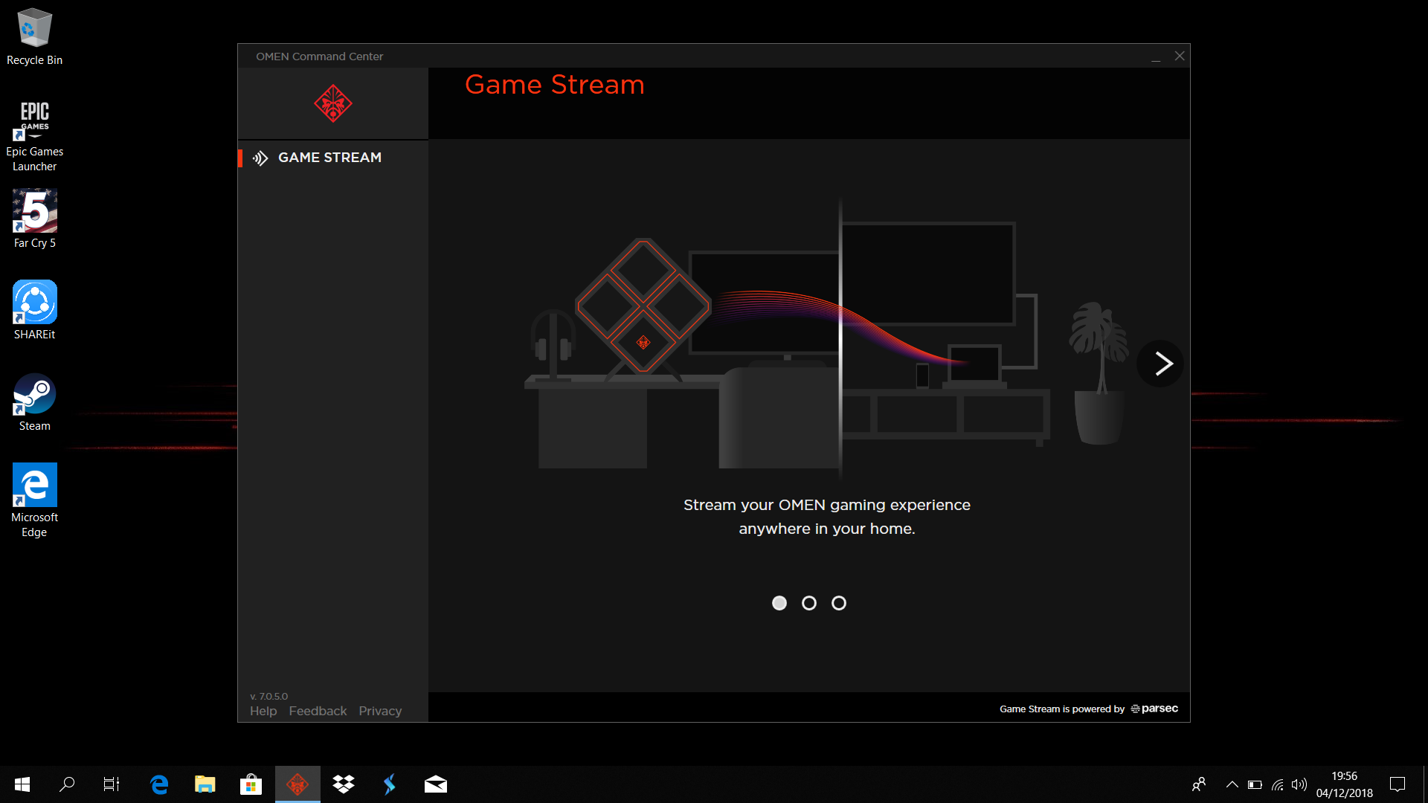Select the Game Stream icon in the sidebar

[260, 158]
